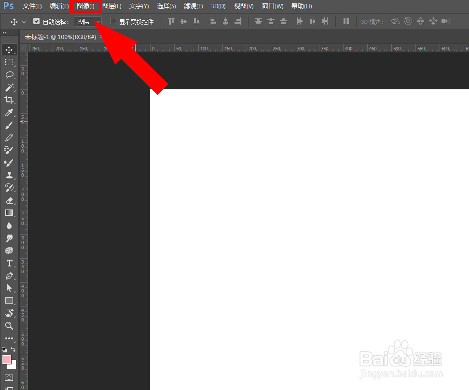Viewport: 469px width, 390px height.
Task: Open the 文件(F) menu
Action: click(32, 6)
